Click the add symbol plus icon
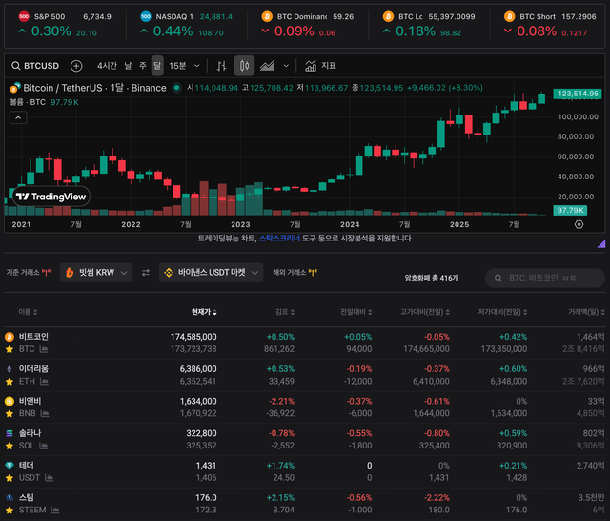The height and width of the screenshot is (521, 610). point(76,66)
